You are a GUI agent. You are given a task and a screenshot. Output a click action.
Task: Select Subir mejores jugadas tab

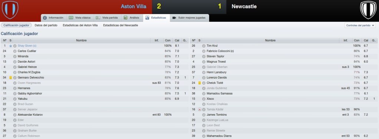pyautogui.click(x=189, y=18)
